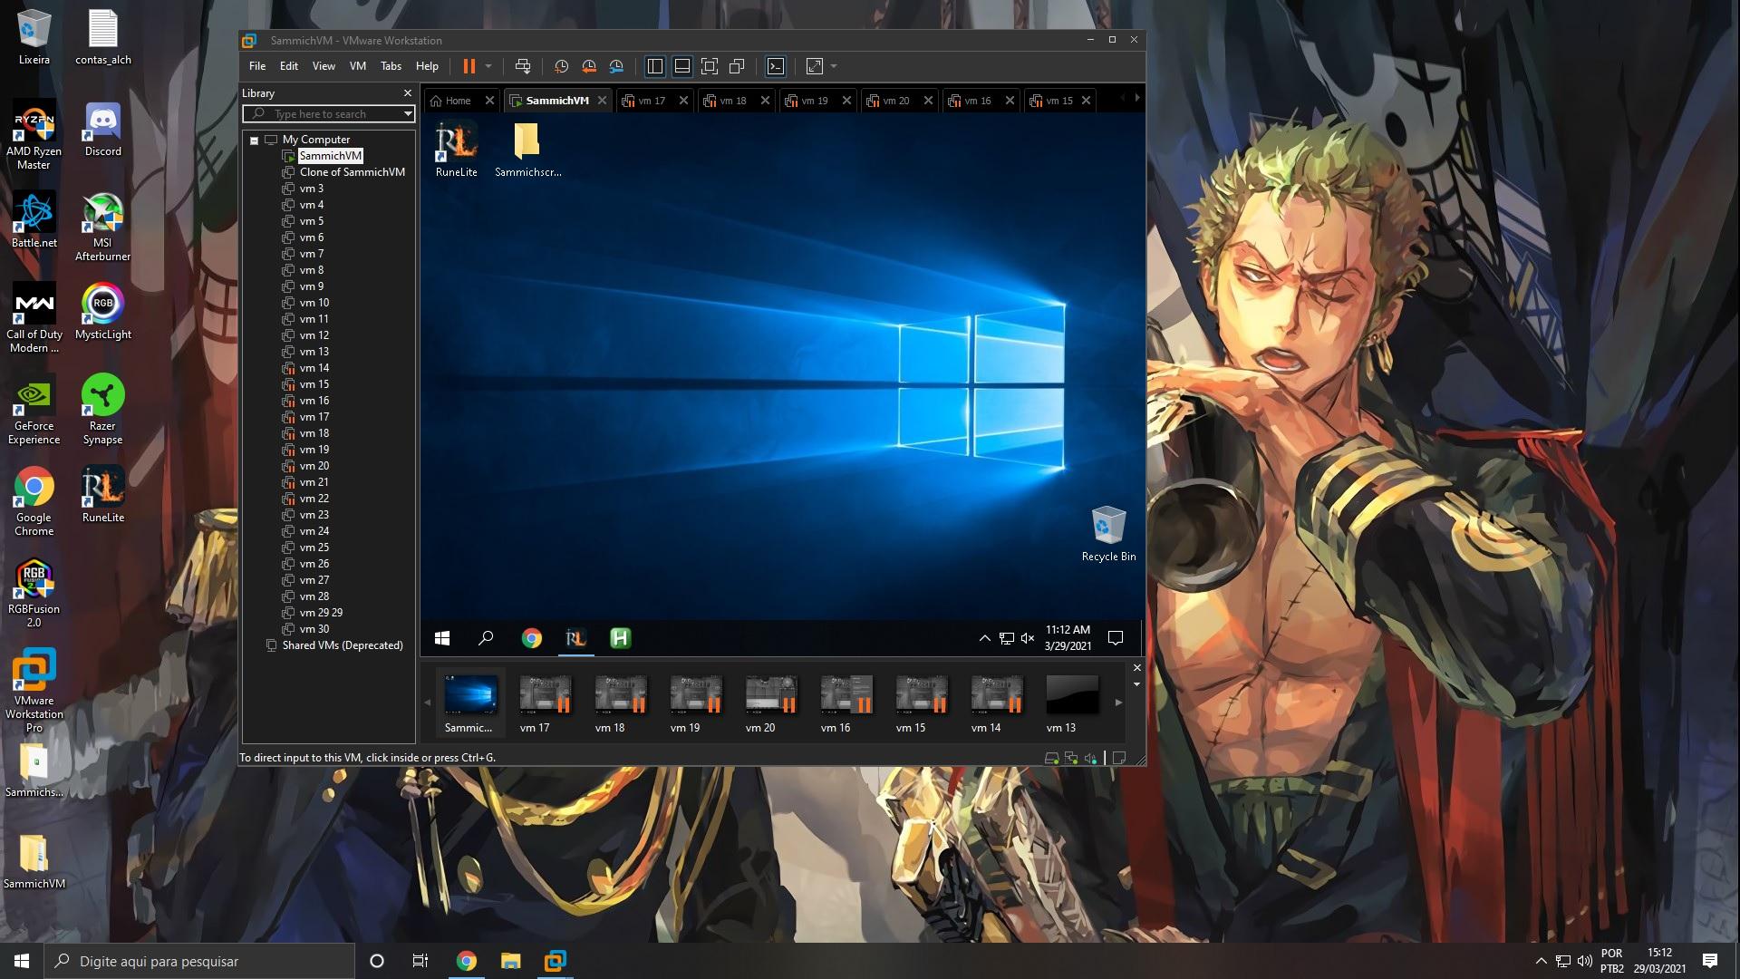Click the green H icon in guest taskbar
This screenshot has height=979, width=1740.
620,638
